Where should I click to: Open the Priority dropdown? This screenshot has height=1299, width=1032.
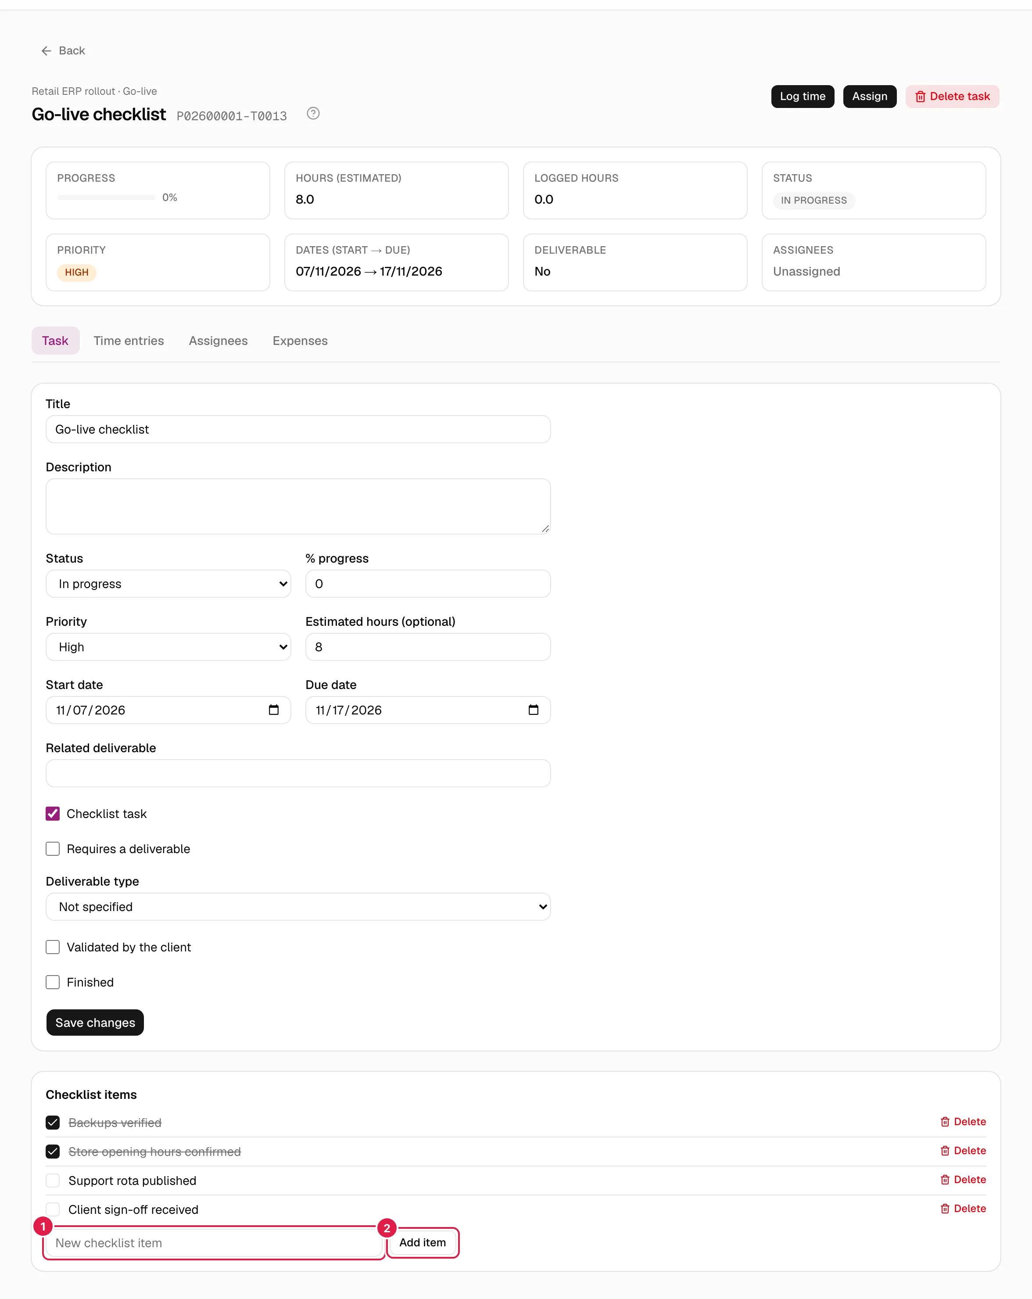pos(168,646)
